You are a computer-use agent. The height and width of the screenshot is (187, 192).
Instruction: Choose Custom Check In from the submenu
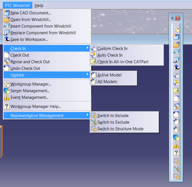pyautogui.click(x=127, y=49)
